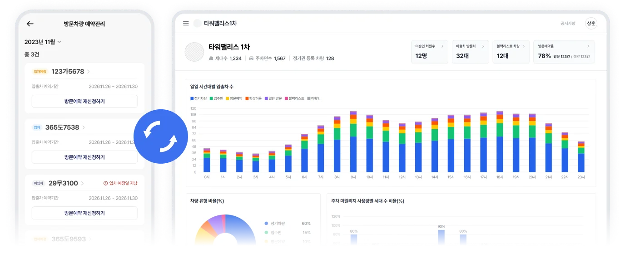
Task: Toggle the 미확인 legend item in the chart
Action: coord(315,98)
